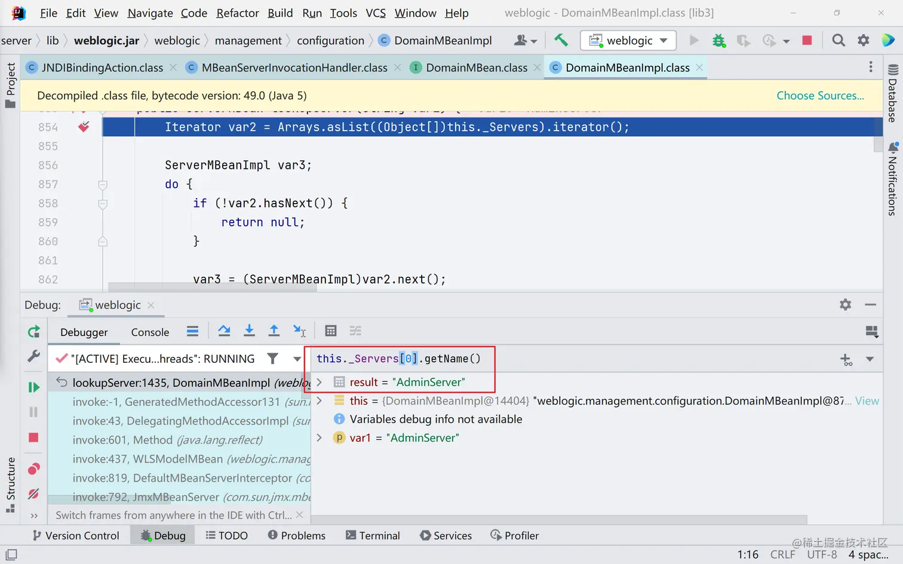Viewport: 903px width, 564px height.
Task: Open the editor tabs more-options menu
Action: [871, 67]
